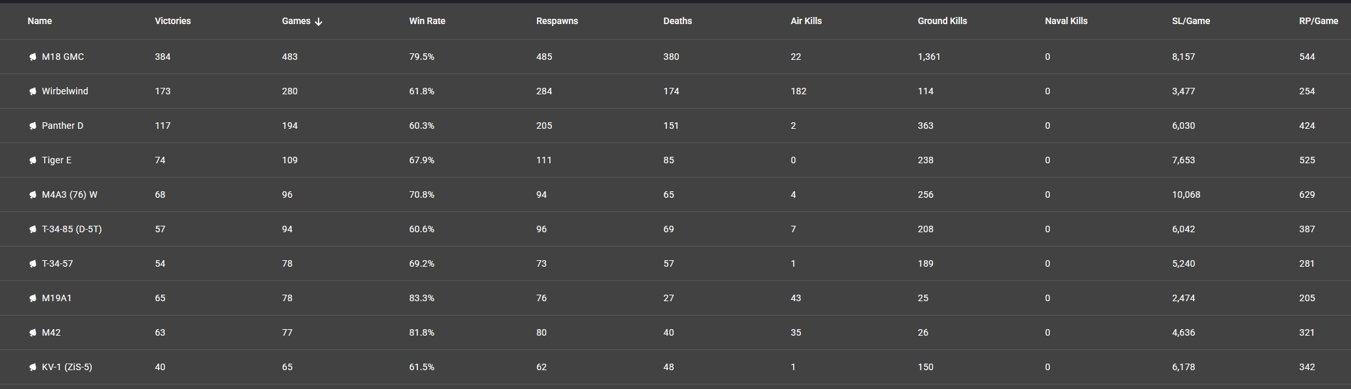
Task: Click the vehicle icon next to T-34-85 (D-5T)
Action: point(33,230)
